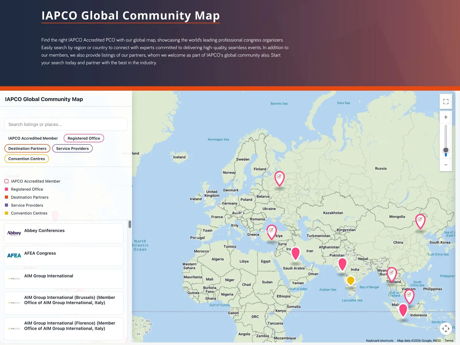Open AIM Group International (Florence) listing
This screenshot has height=345, width=460.
64,329
